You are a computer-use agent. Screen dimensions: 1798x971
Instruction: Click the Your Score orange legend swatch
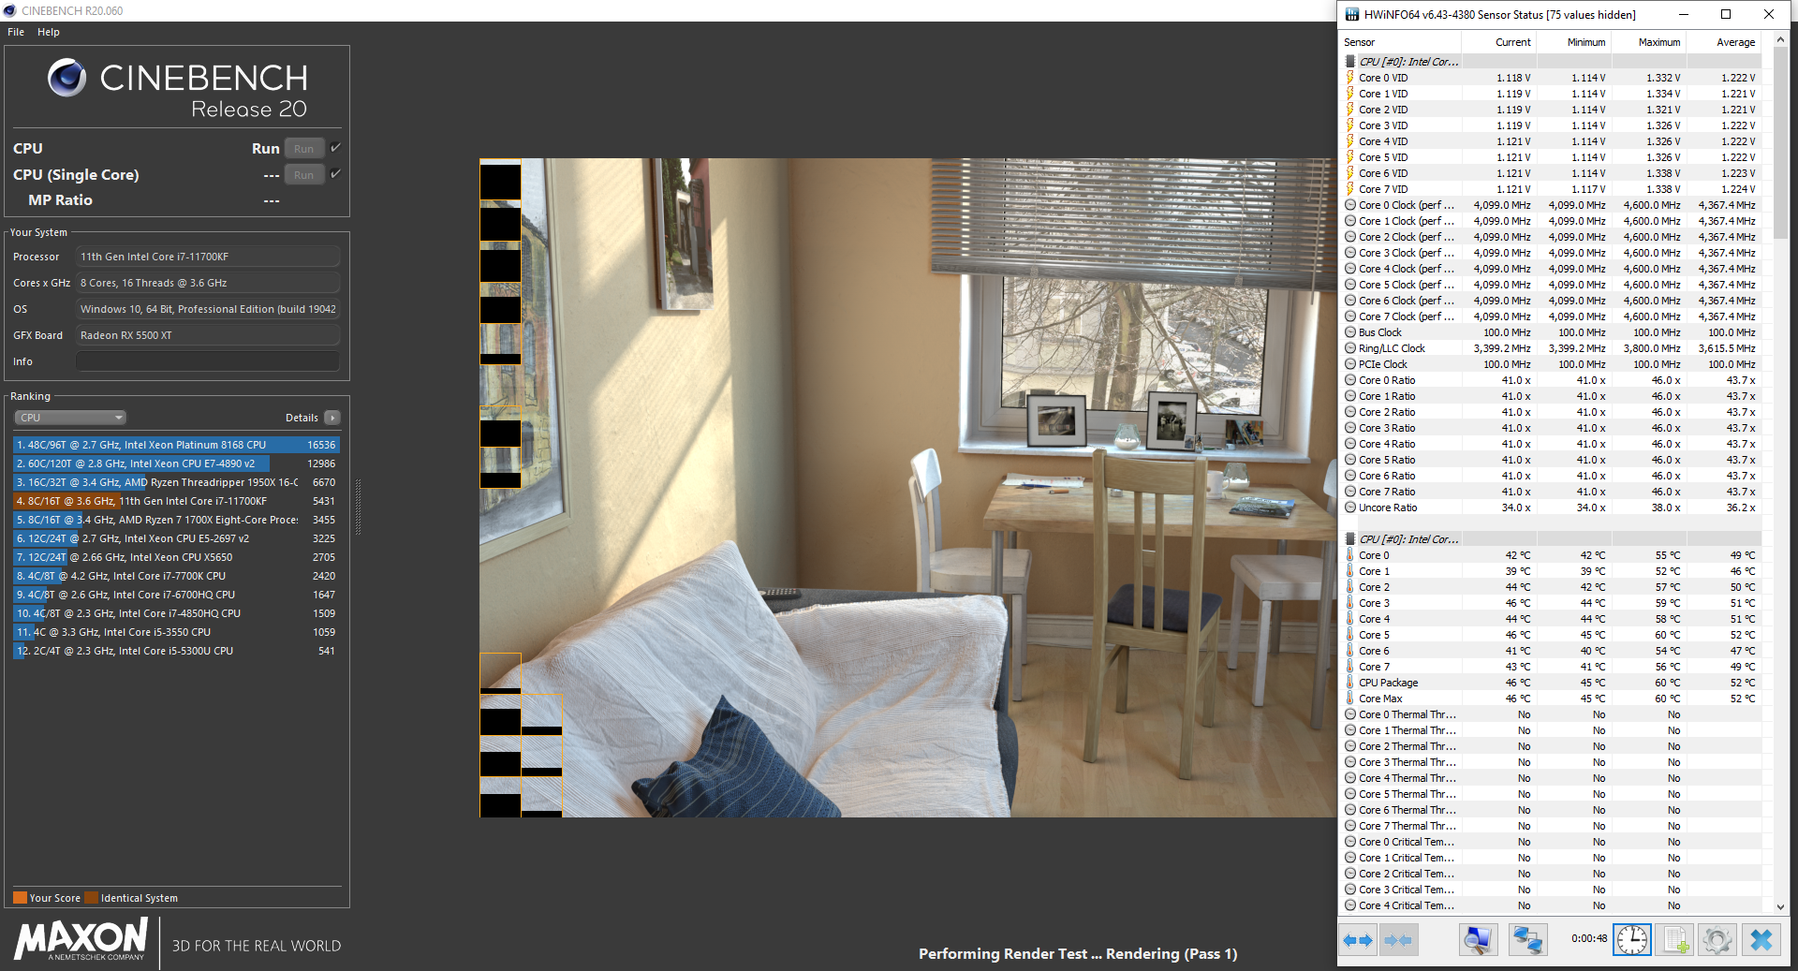pyautogui.click(x=20, y=898)
